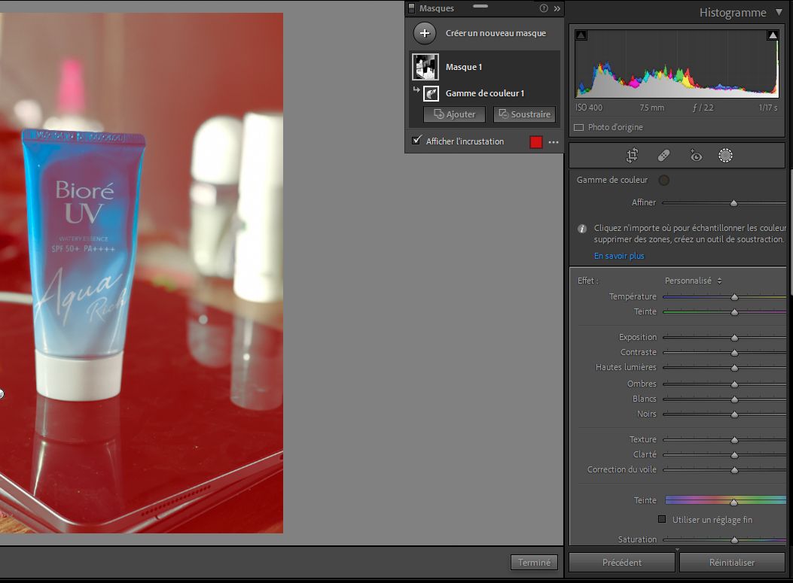Collapse Masques panel with double-chevron

[x=557, y=8]
